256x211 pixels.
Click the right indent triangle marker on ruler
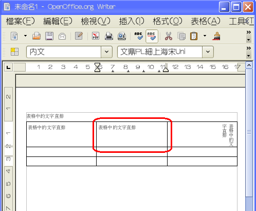pos(166,69)
